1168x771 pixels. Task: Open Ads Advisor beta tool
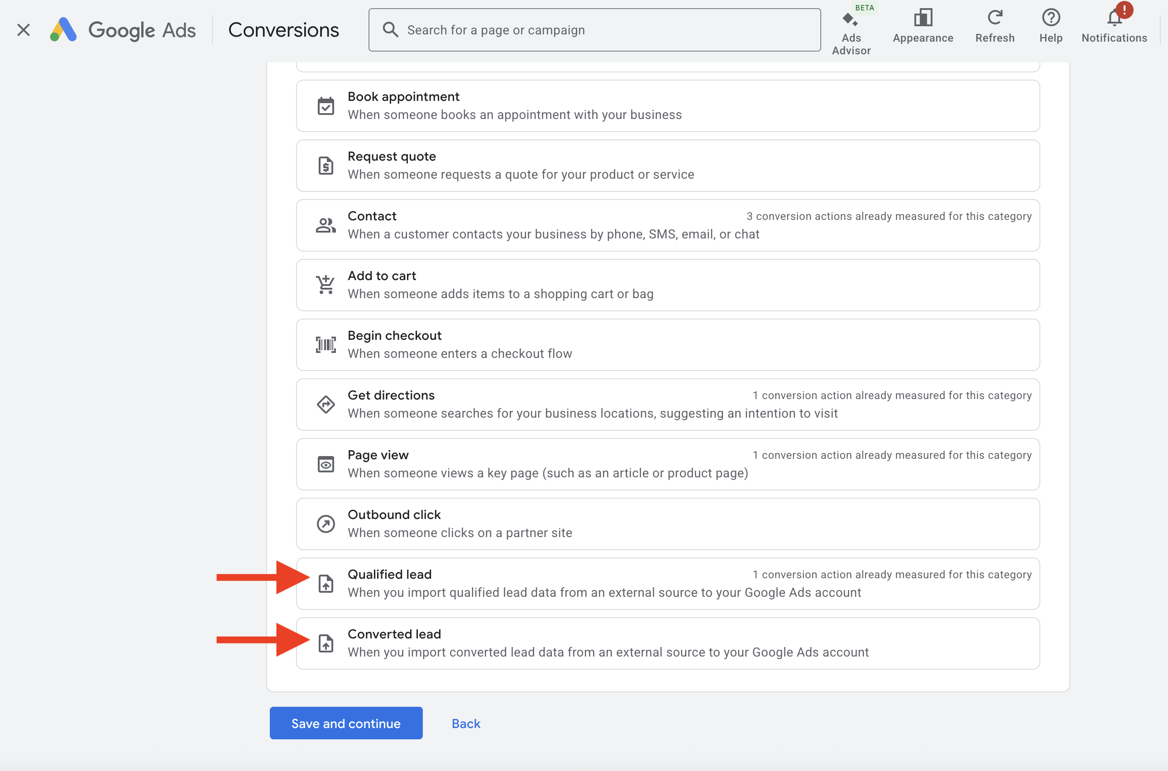coord(851,29)
